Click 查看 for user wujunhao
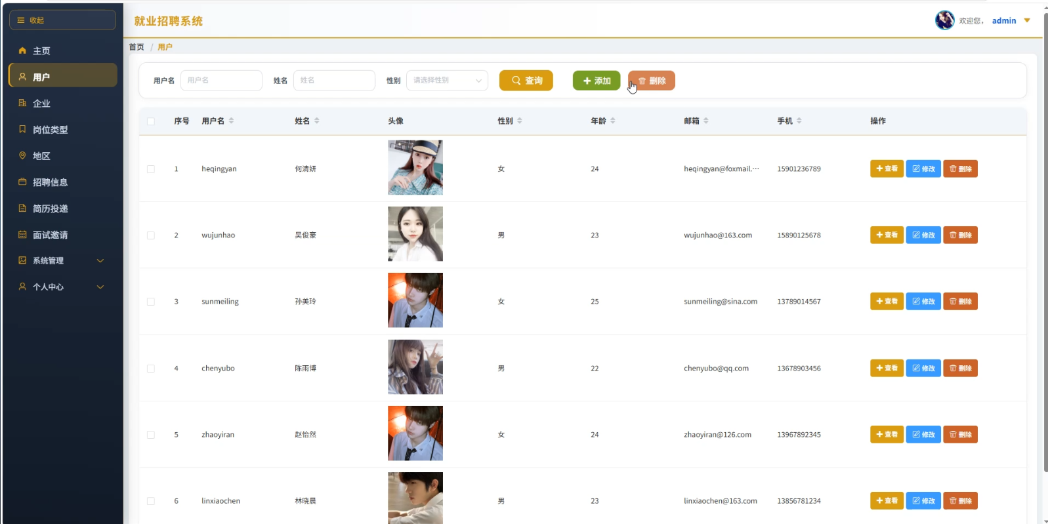This screenshot has height=524, width=1048. pos(887,235)
